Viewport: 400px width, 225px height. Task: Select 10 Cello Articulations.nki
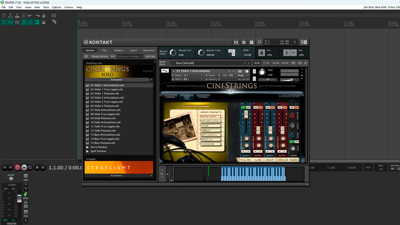pos(105,122)
